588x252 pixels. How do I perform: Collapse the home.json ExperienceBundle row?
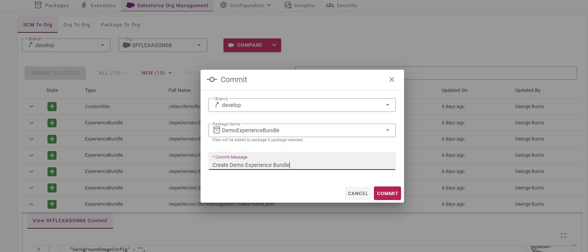coord(31,204)
